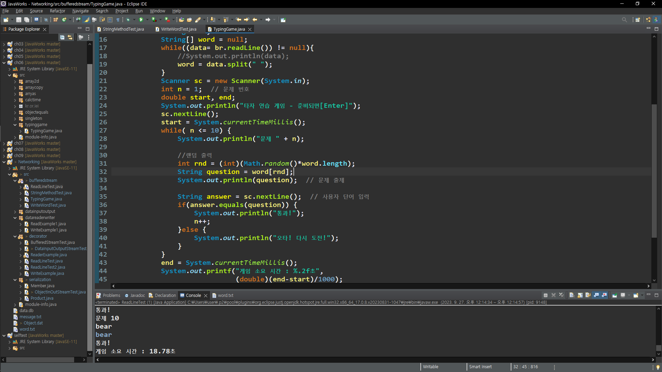Open word.txt file in Package Explorer
Screen dimensions: 662x372
pos(27,329)
